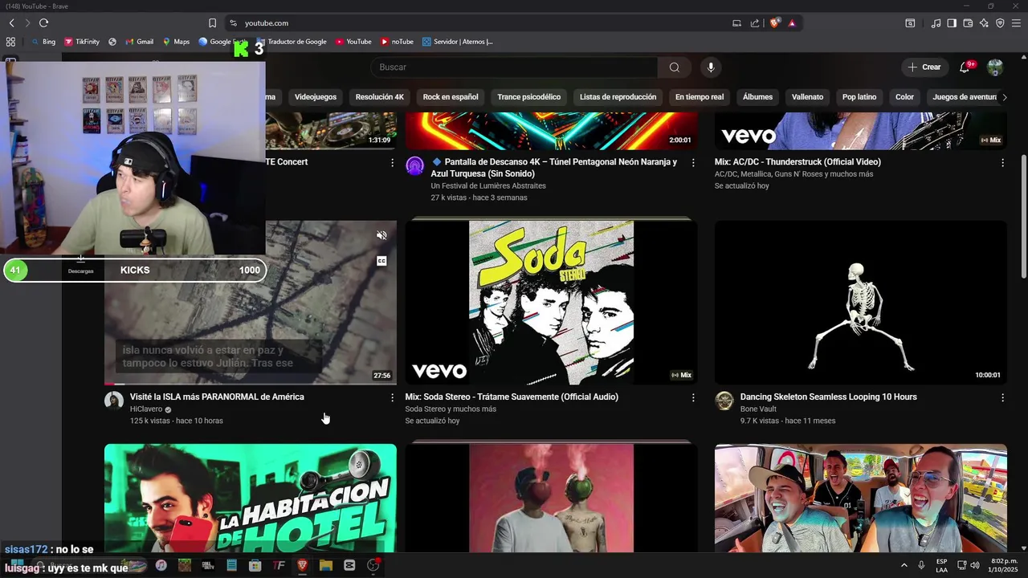Open HiClavero channel link
This screenshot has width=1028, height=578.
(146, 409)
